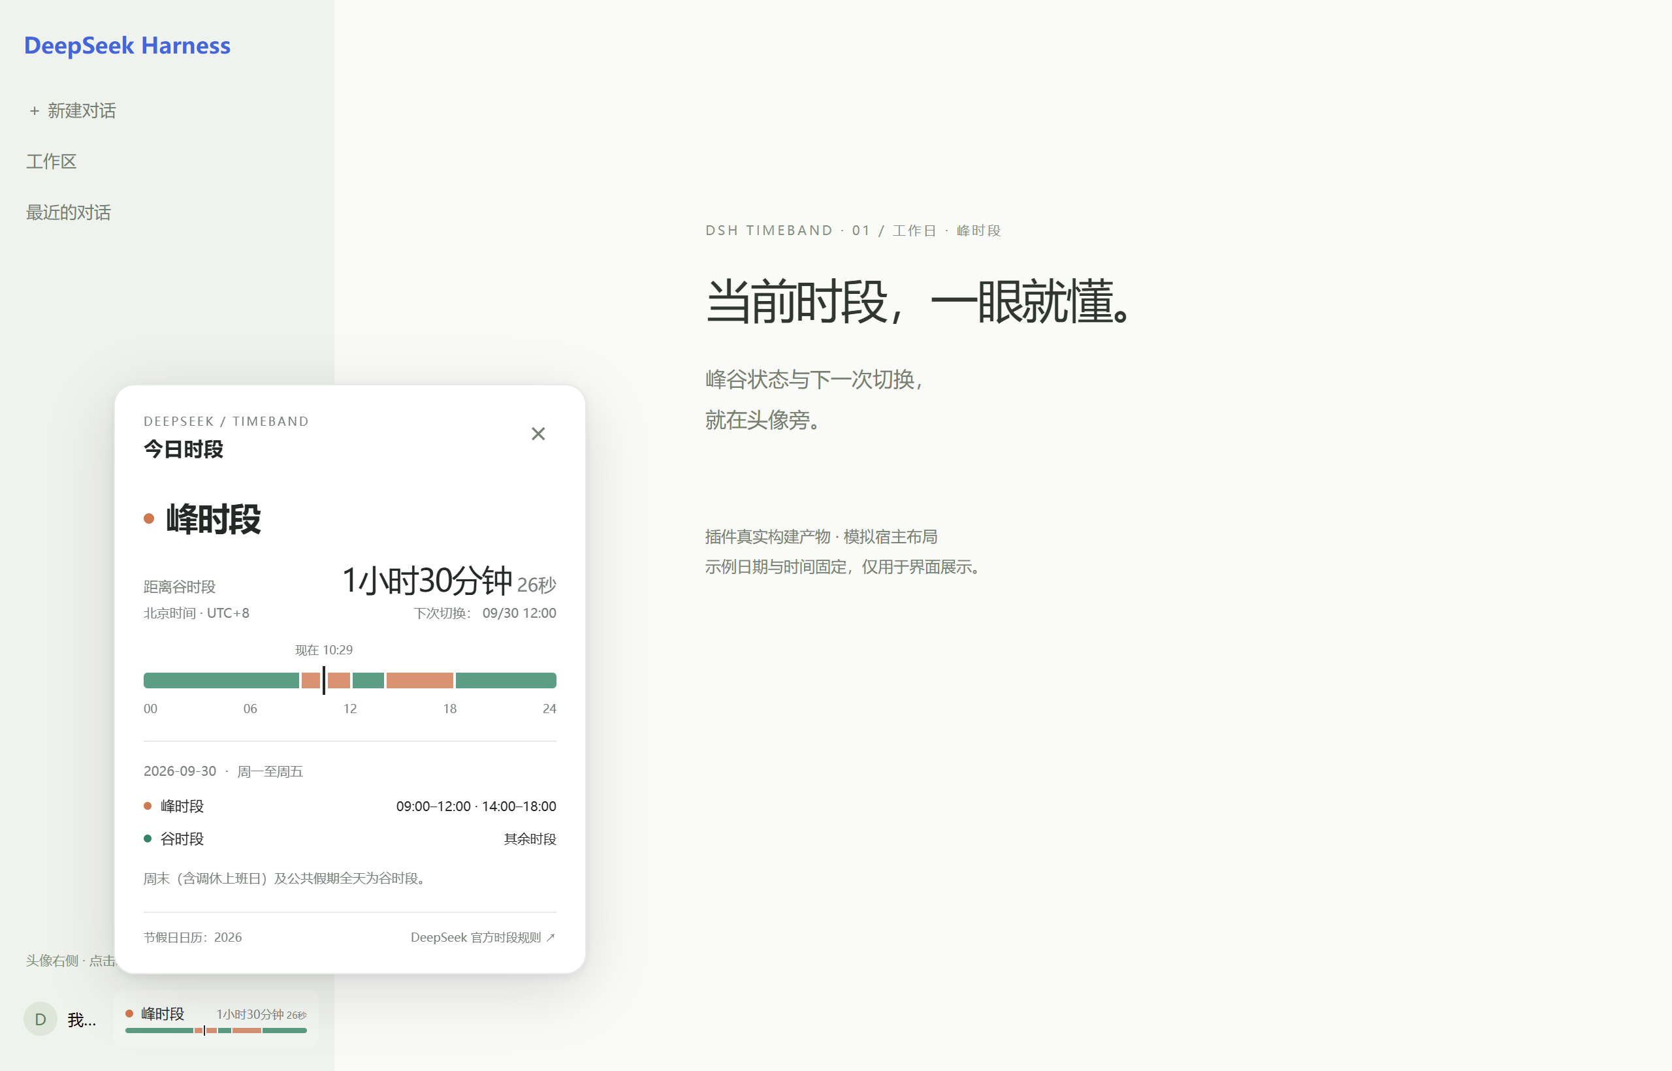Click the mini timeline bar in status chip

click(216, 1030)
